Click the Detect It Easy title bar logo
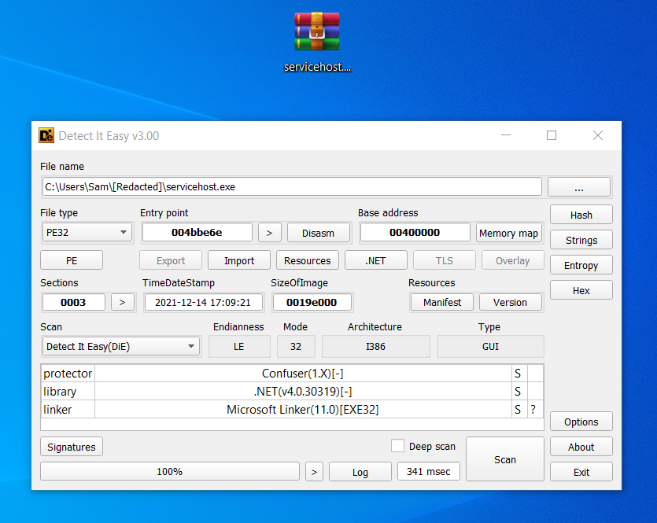Screen dimensions: 657x523 46,135
